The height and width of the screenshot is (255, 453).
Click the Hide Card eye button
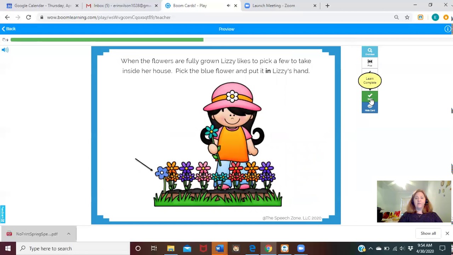point(370,108)
